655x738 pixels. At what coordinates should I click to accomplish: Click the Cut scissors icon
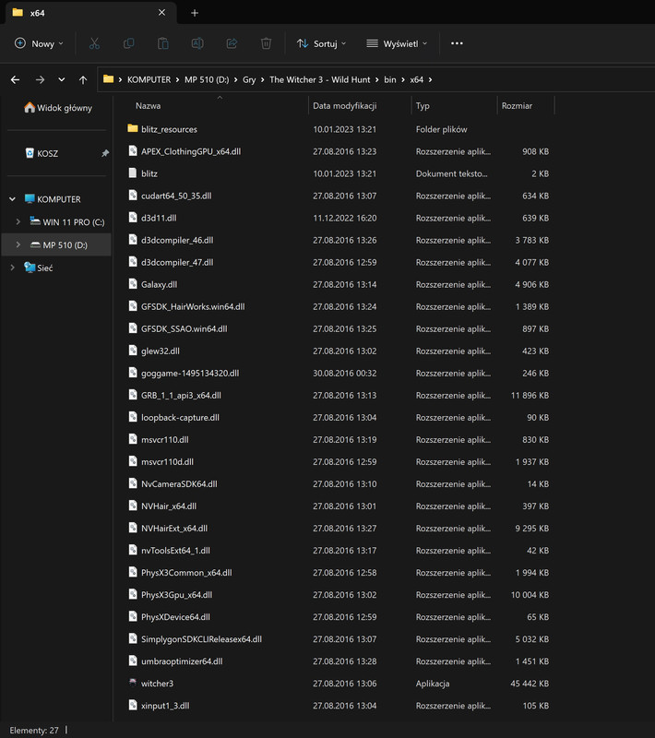point(94,43)
